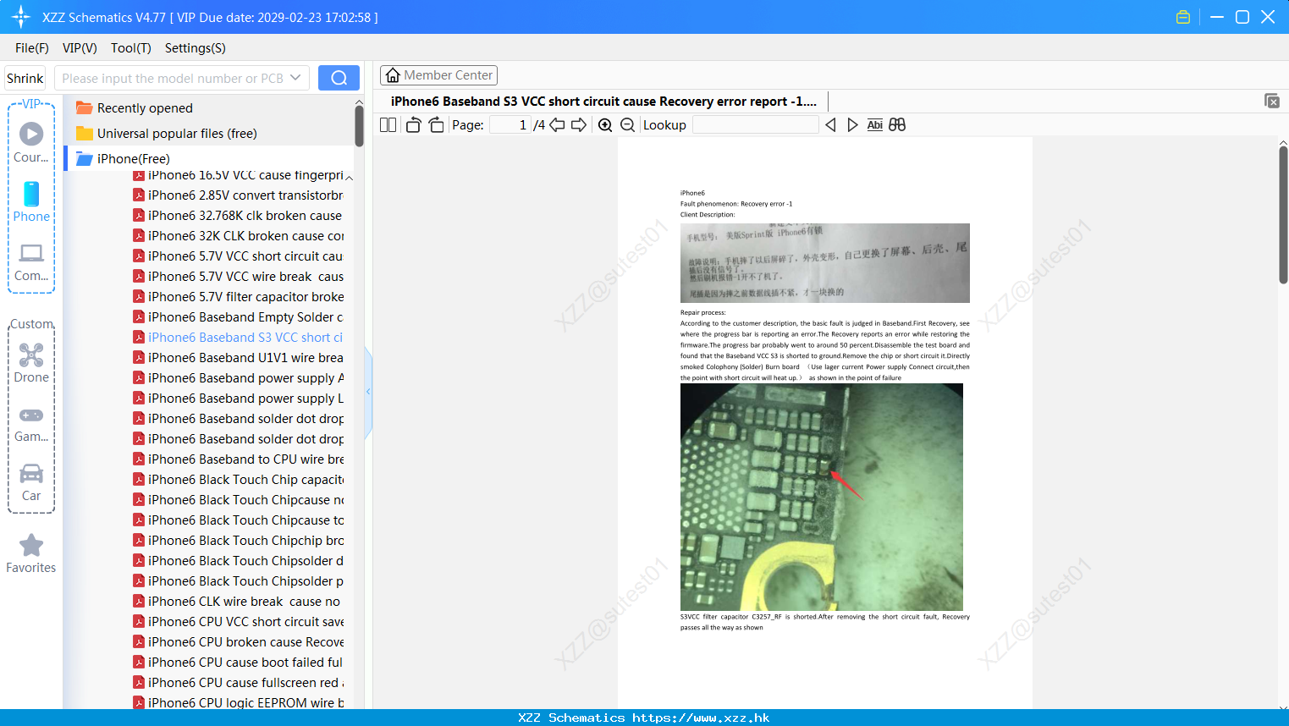Open the VIP(V) menu
Viewport: 1289px width, 726px height.
click(80, 48)
